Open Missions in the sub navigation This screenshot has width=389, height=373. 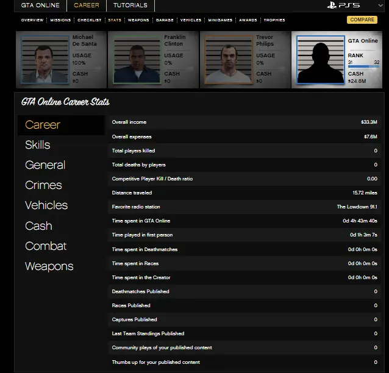tap(60, 20)
